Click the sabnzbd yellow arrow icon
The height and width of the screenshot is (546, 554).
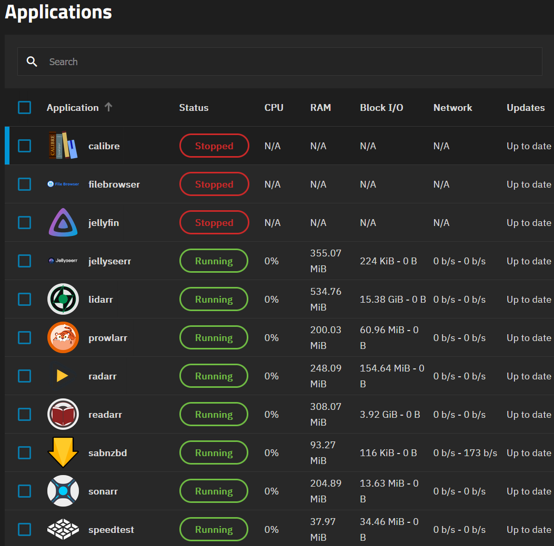[63, 452]
